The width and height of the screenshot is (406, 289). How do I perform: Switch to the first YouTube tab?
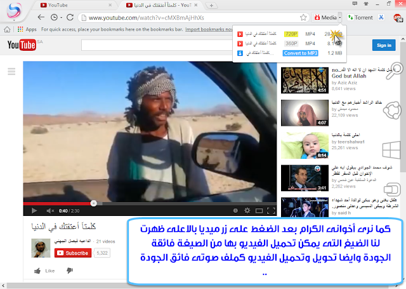[74, 5]
